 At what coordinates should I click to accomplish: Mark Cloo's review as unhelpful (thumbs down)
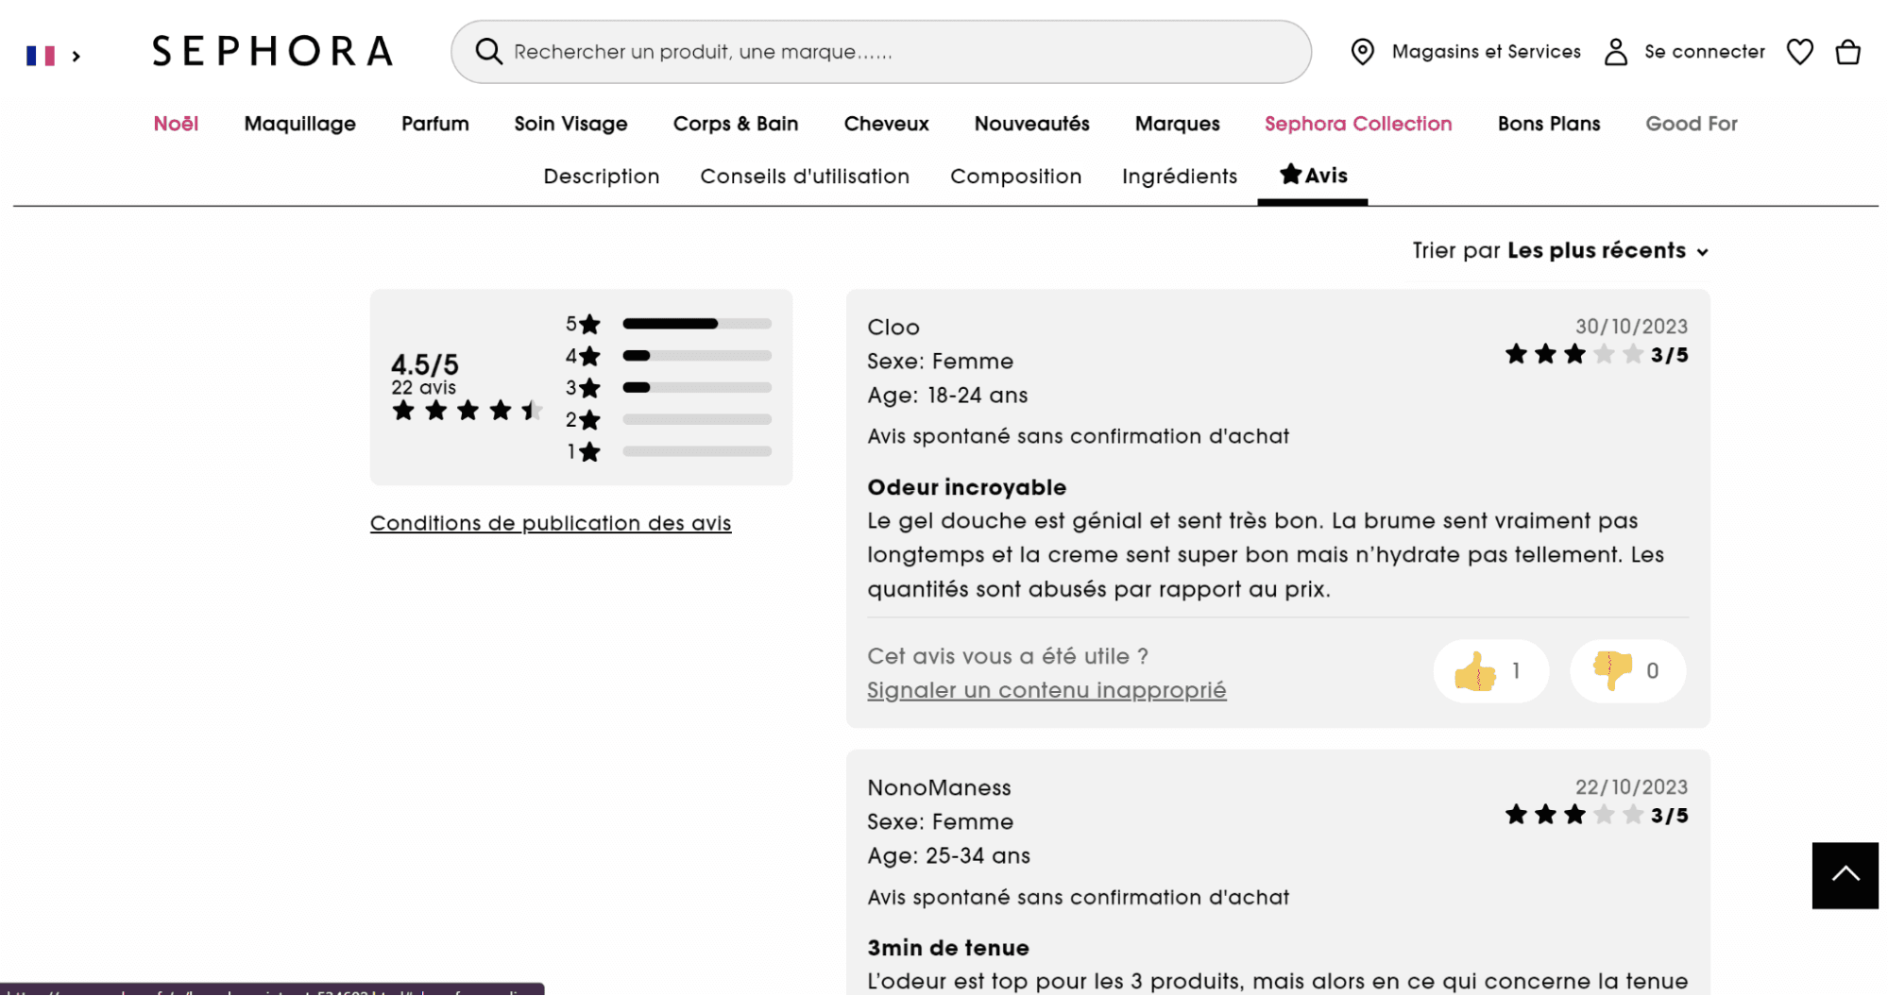(x=1626, y=671)
